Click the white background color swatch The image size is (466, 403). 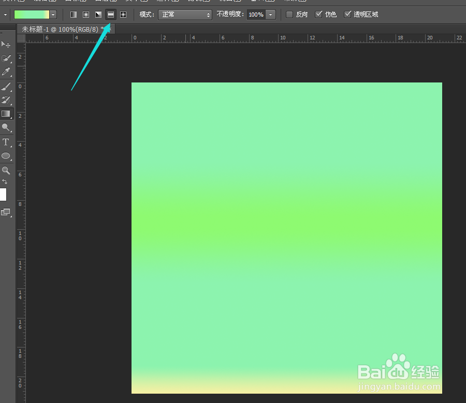tap(3, 194)
